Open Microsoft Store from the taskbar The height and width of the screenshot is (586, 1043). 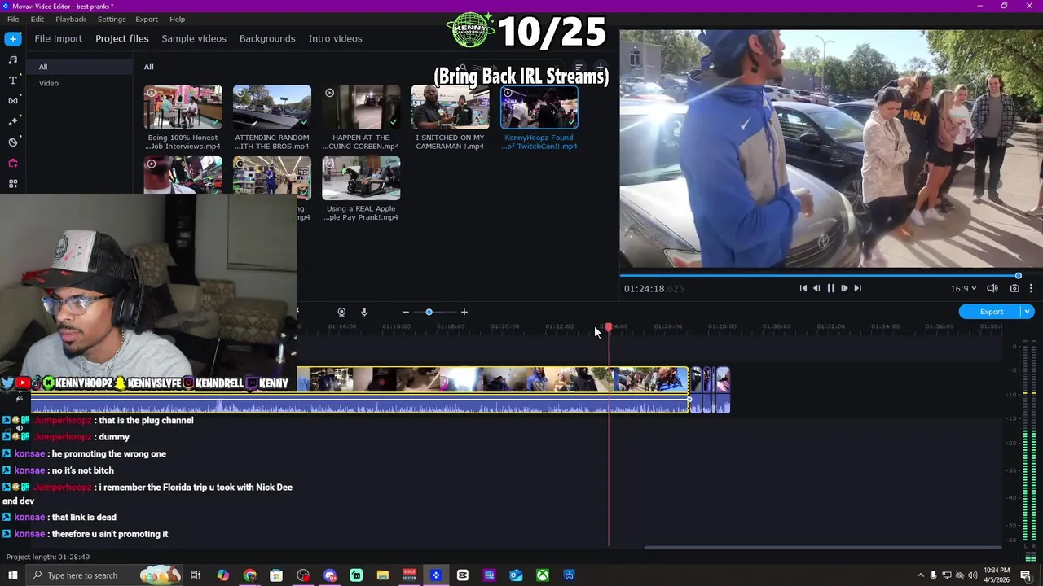(276, 575)
